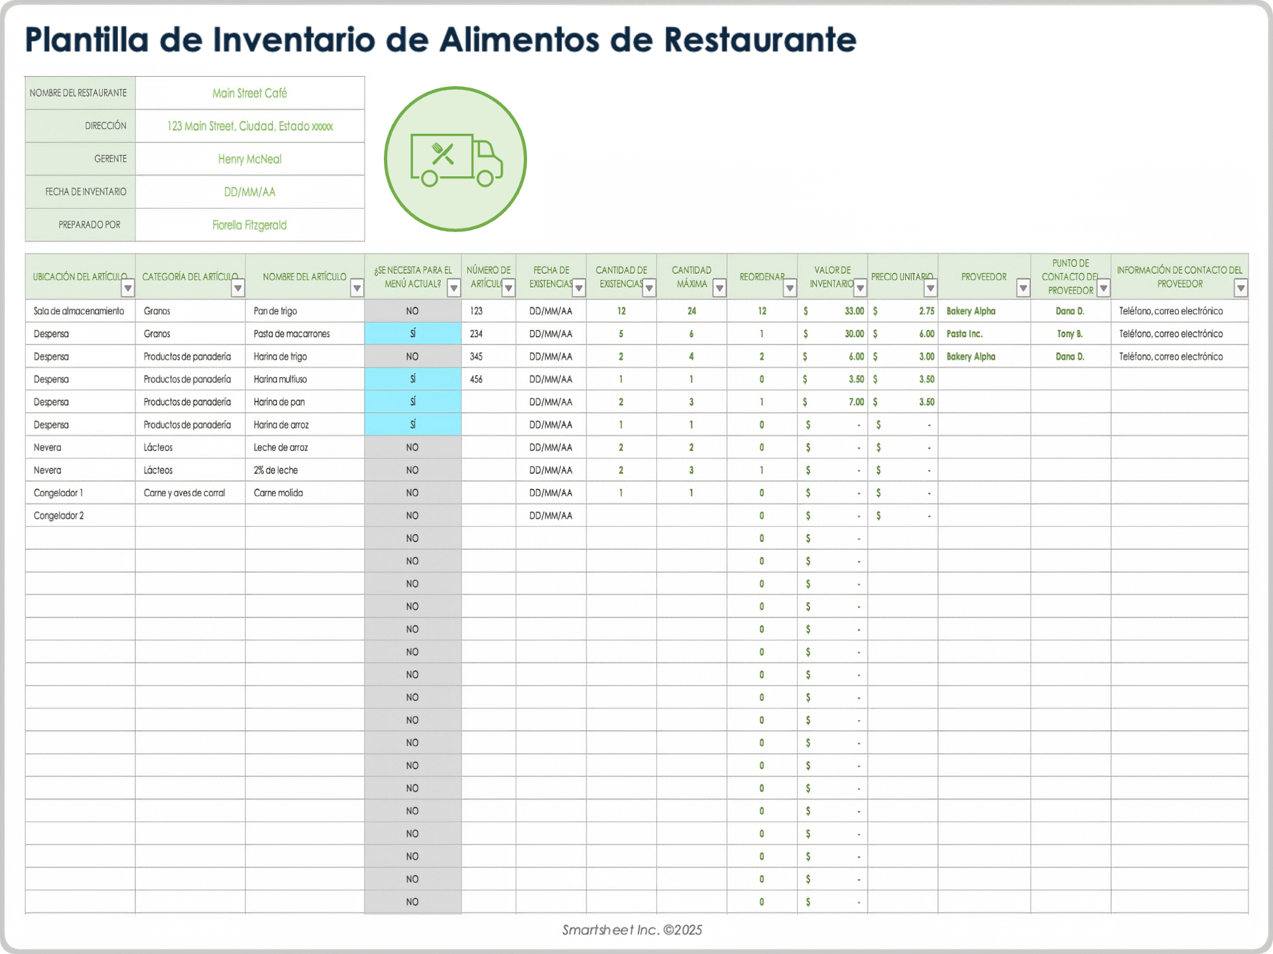Screen dimensions: 1273x954
Task: Select the Pan de trigo cell
Action: coord(305,311)
